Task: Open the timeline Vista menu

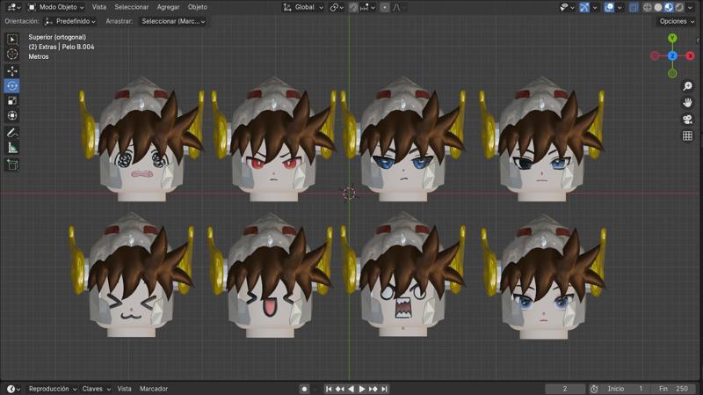Action: tap(124, 389)
